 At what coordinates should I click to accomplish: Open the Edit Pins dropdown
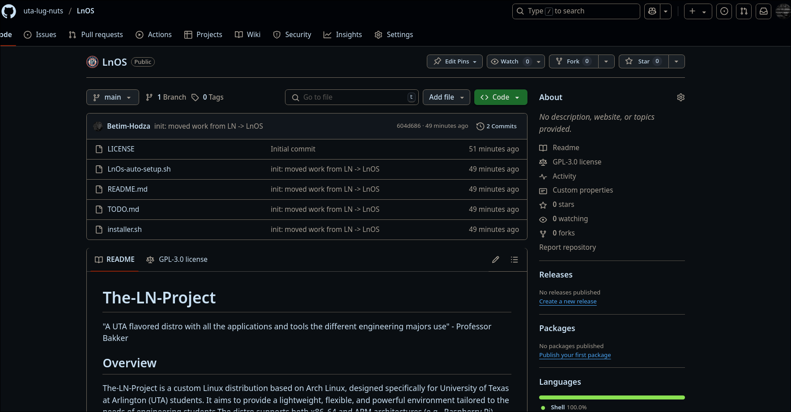[455, 61]
